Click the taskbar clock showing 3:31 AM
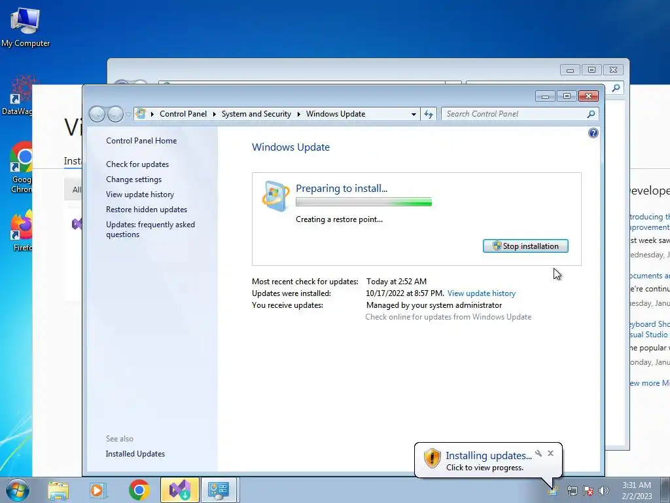The width and height of the screenshot is (670, 503). pyautogui.click(x=637, y=491)
